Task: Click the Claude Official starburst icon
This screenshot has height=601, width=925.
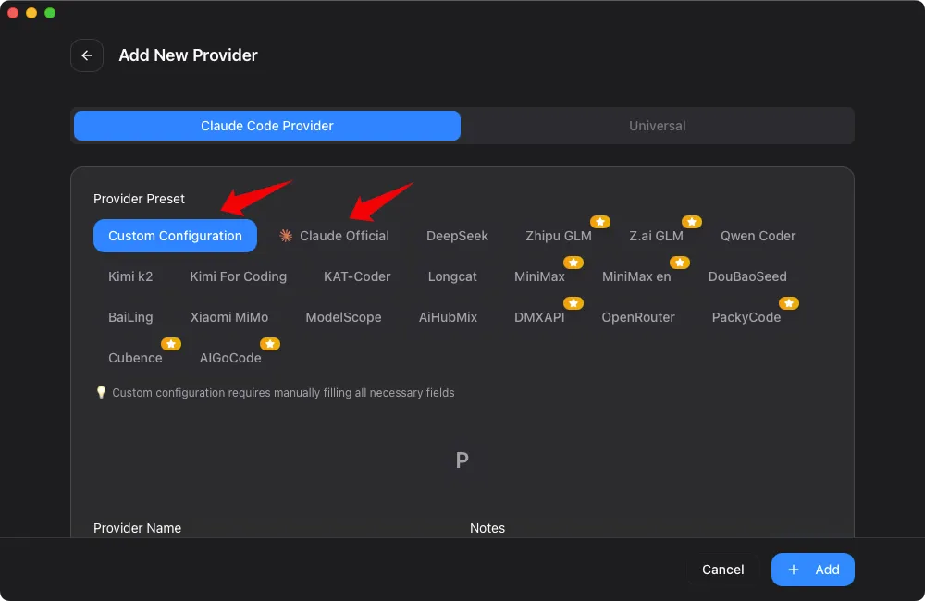Action: (x=286, y=236)
